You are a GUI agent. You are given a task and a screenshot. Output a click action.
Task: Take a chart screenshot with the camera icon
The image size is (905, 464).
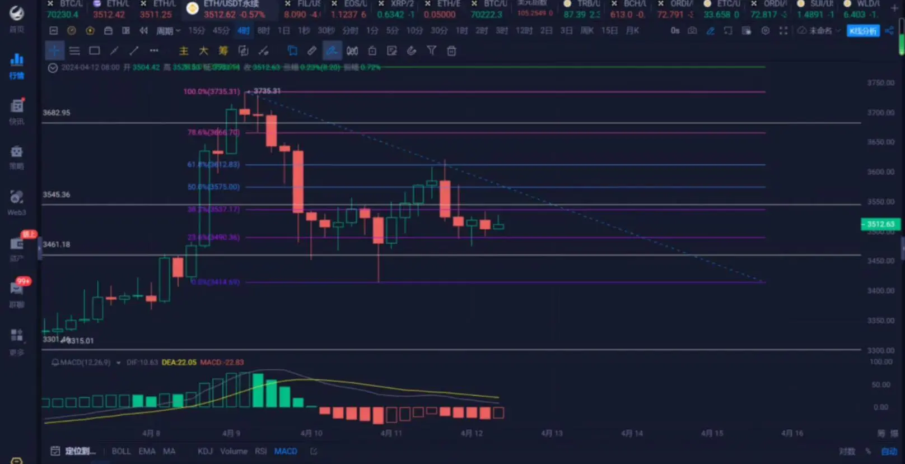(x=692, y=31)
